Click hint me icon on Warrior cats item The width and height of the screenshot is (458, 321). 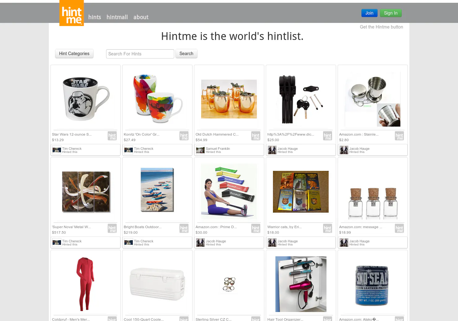[x=327, y=228]
